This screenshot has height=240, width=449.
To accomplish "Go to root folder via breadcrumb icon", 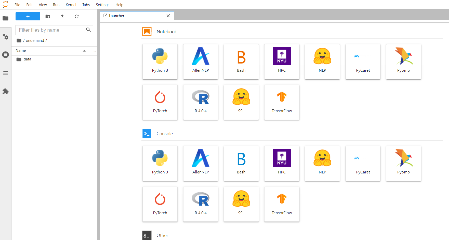I will (x=19, y=41).
